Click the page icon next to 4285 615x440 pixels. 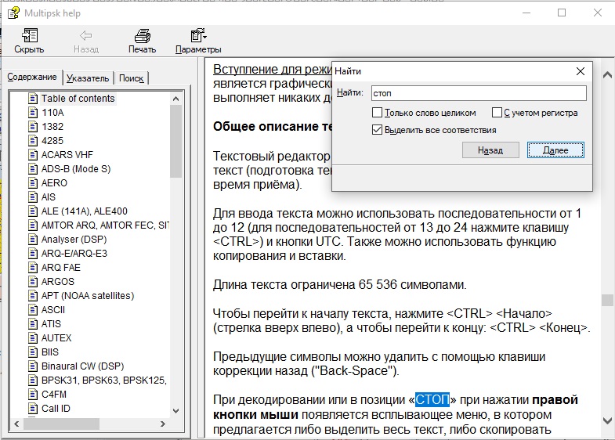tap(34, 141)
